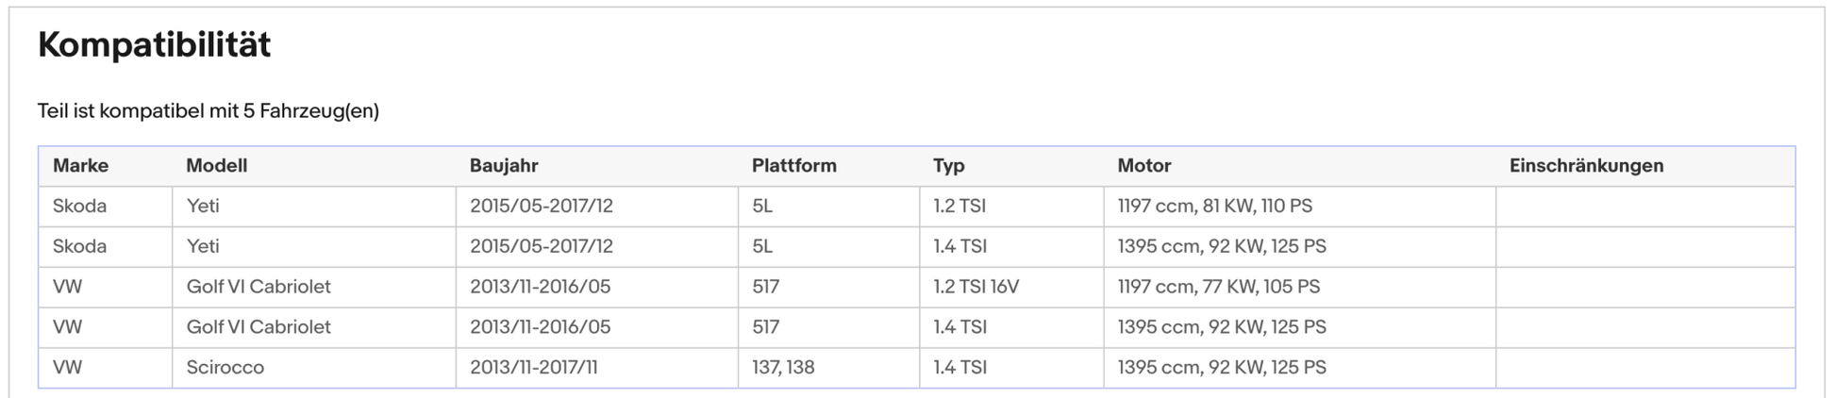
Task: Click the "VW" cell in the Scirocco row
Action: 67,368
